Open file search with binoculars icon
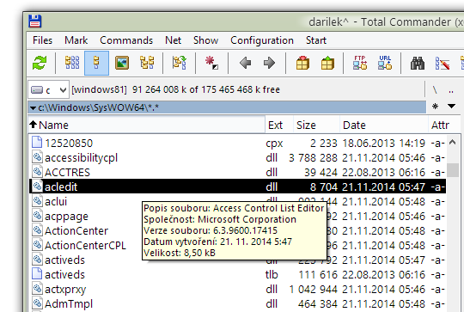This screenshot has width=464, height=312. click(418, 64)
